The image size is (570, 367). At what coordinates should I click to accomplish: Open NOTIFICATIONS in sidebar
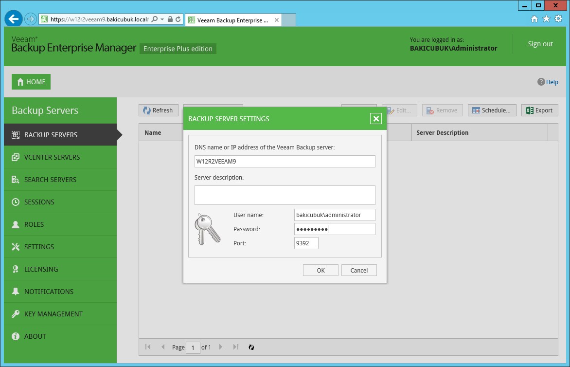[60, 292]
